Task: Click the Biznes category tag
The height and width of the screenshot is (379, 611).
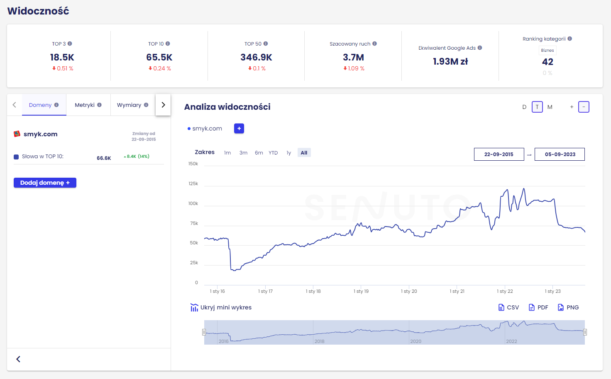Action: pyautogui.click(x=547, y=51)
